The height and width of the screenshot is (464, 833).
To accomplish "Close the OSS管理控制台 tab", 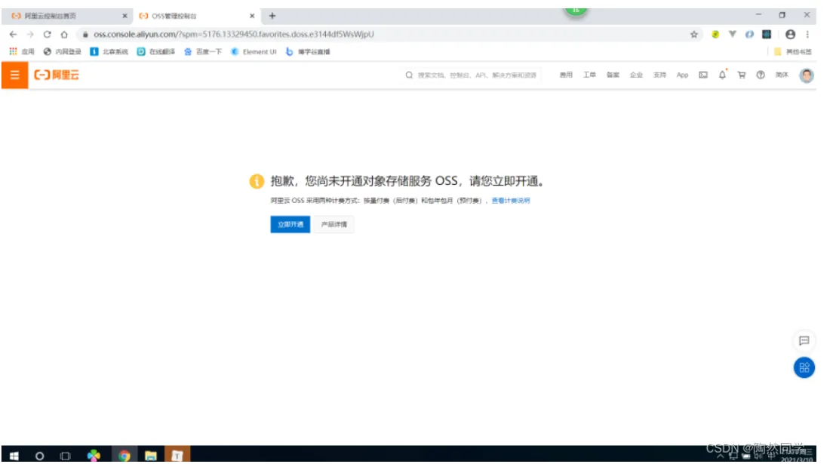I will pyautogui.click(x=252, y=16).
